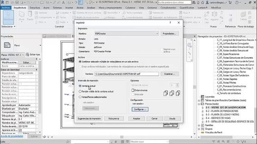257x144 pixels.
Task: Toggle Aparece en la lista checkbox in properties
Action: pyautogui.click(x=20, y=130)
